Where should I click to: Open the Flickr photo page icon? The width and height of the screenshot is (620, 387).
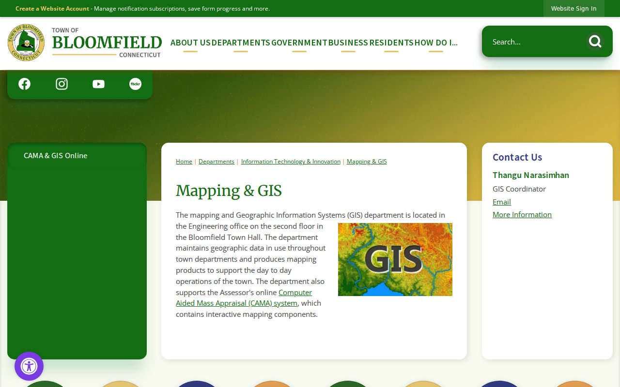point(135,84)
